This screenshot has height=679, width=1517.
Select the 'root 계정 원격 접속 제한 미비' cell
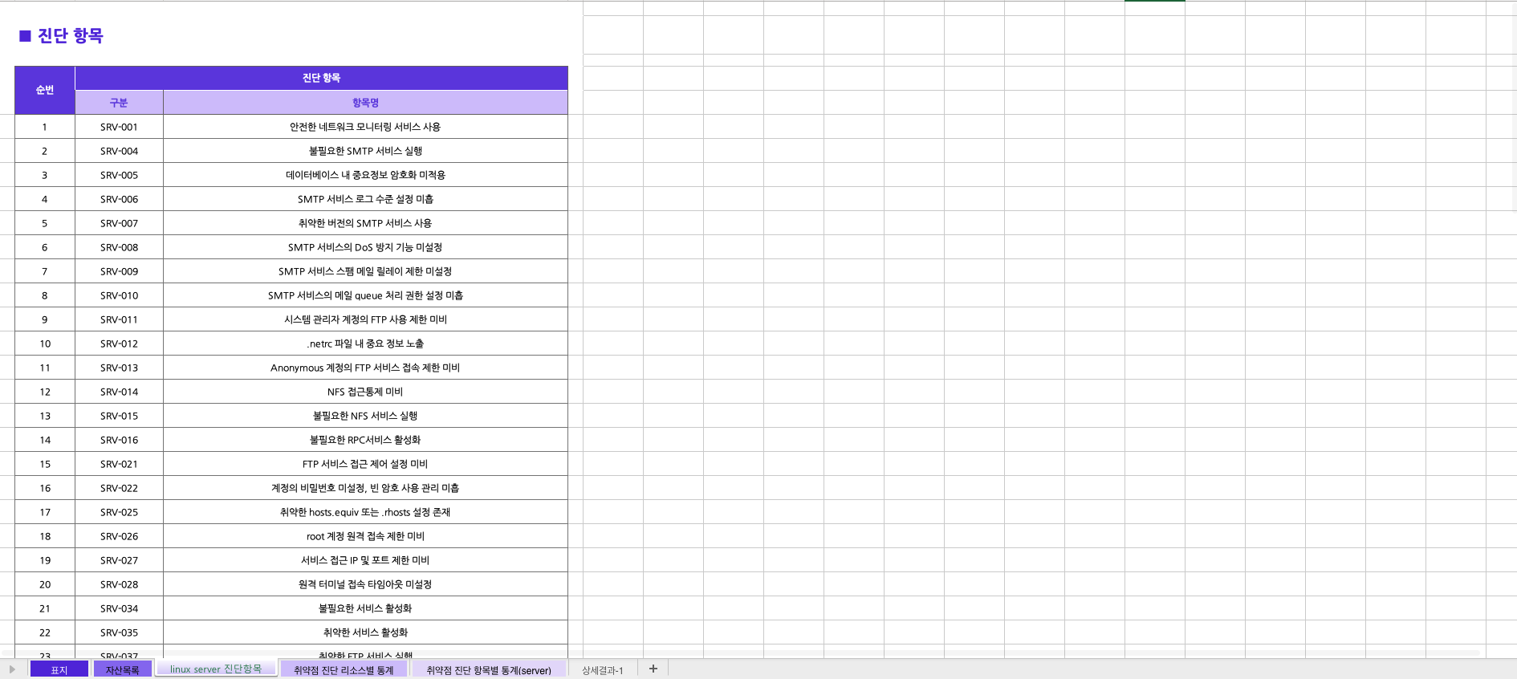[365, 536]
